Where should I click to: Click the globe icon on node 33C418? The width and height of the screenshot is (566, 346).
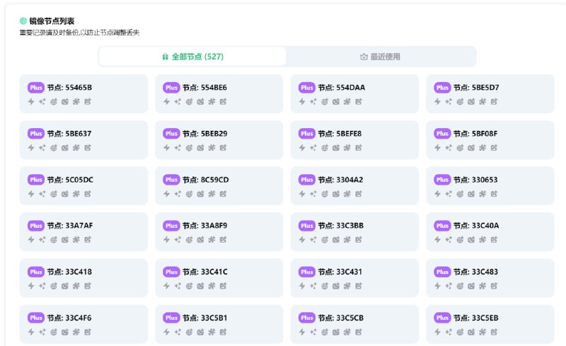(x=54, y=286)
